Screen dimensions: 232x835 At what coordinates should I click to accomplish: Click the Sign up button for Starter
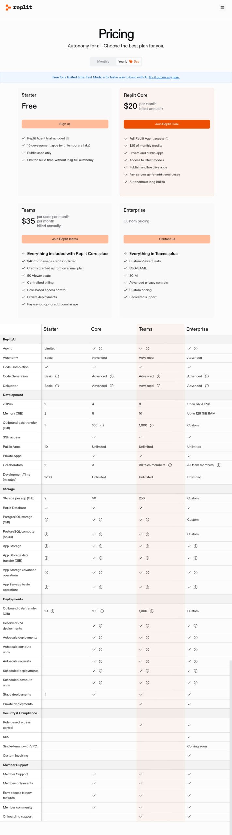point(65,124)
